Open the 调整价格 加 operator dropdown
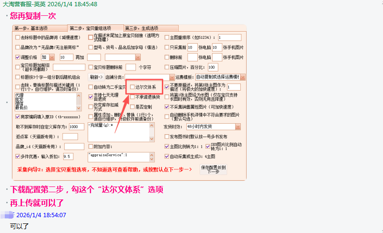Viewport: 383px width, 233px height. click(x=48, y=57)
